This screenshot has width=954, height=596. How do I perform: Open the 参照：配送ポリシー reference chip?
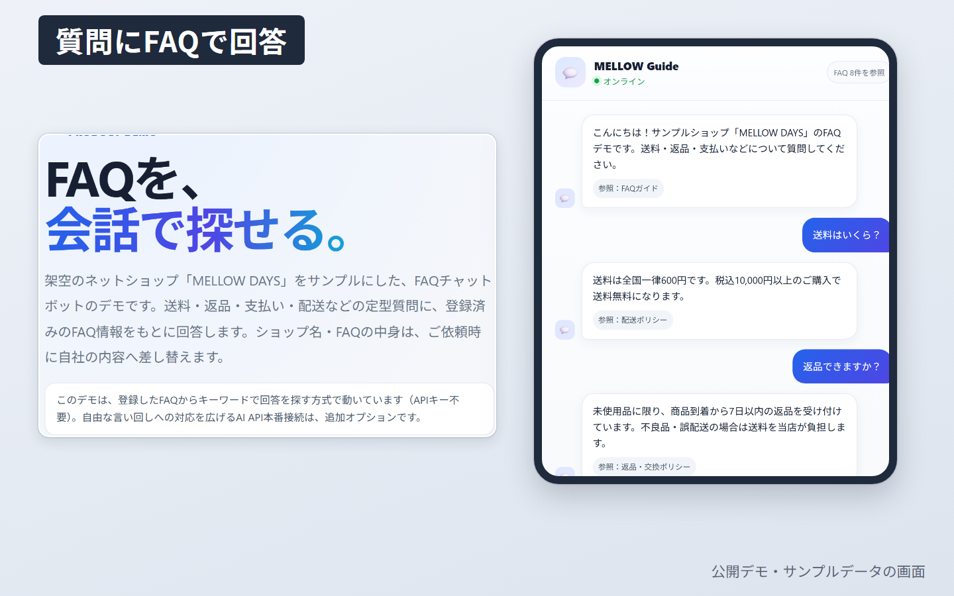633,320
